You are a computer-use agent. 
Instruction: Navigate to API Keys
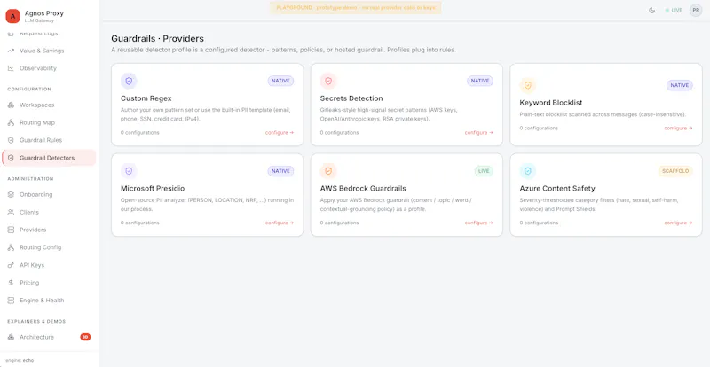[49, 265]
